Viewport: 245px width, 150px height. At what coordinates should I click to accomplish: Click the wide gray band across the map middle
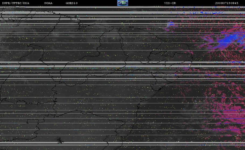pos(122,66)
